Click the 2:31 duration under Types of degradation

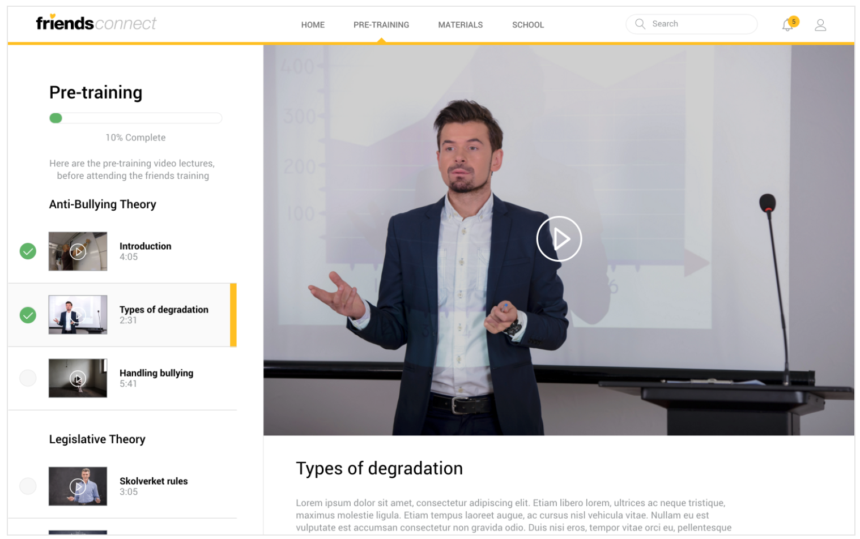[128, 320]
